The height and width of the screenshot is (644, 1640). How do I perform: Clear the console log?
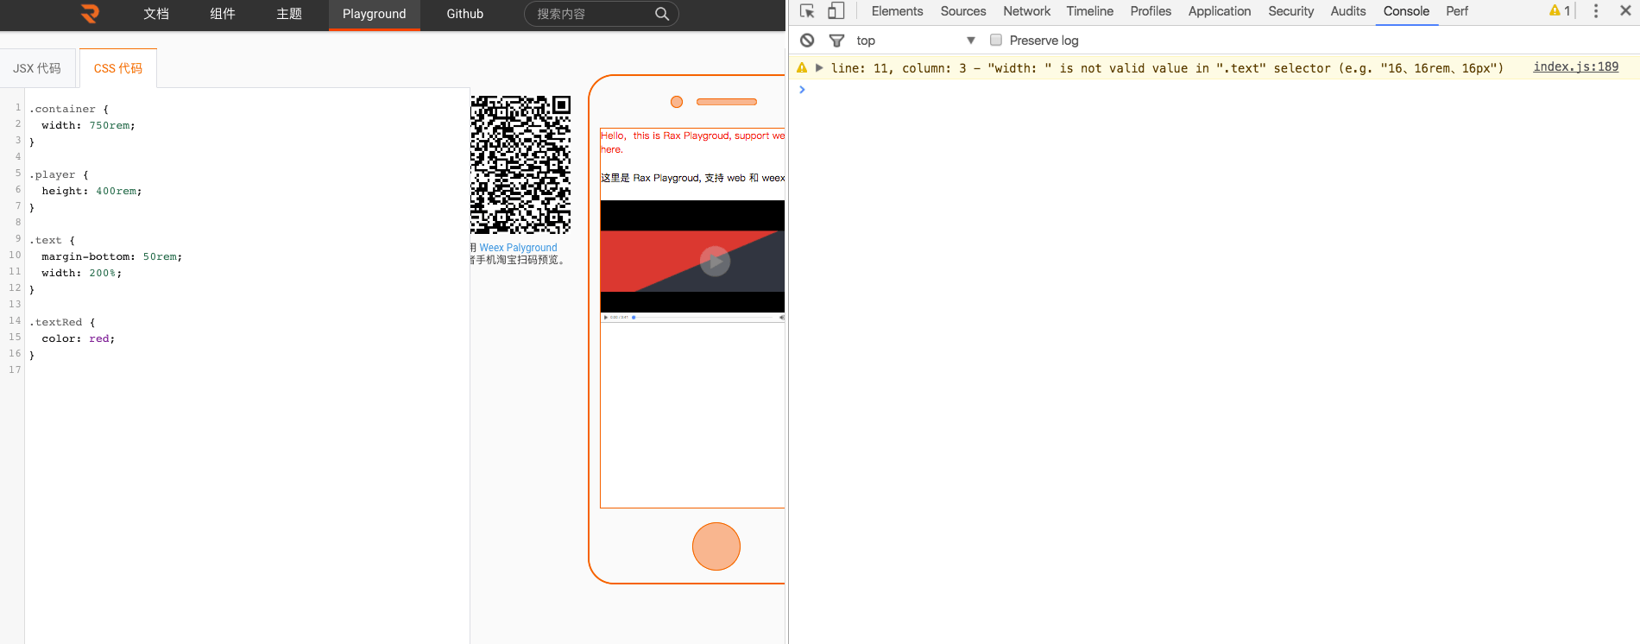point(807,41)
